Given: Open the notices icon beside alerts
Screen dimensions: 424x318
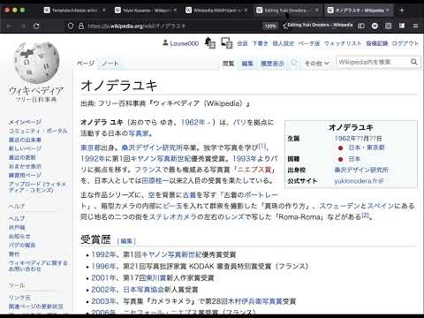Looking at the screenshot, I should [x=227, y=43].
